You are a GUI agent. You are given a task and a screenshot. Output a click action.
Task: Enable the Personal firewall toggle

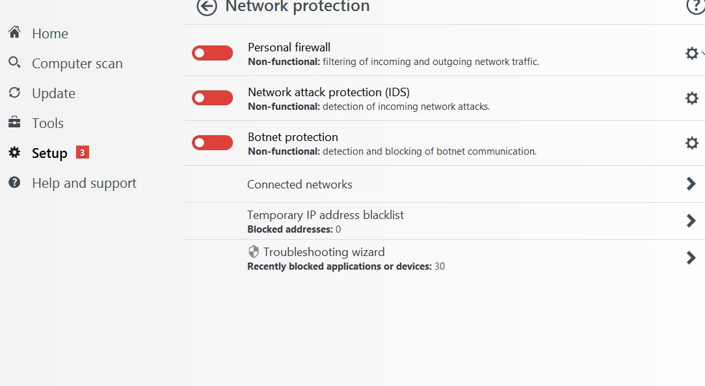pyautogui.click(x=212, y=53)
